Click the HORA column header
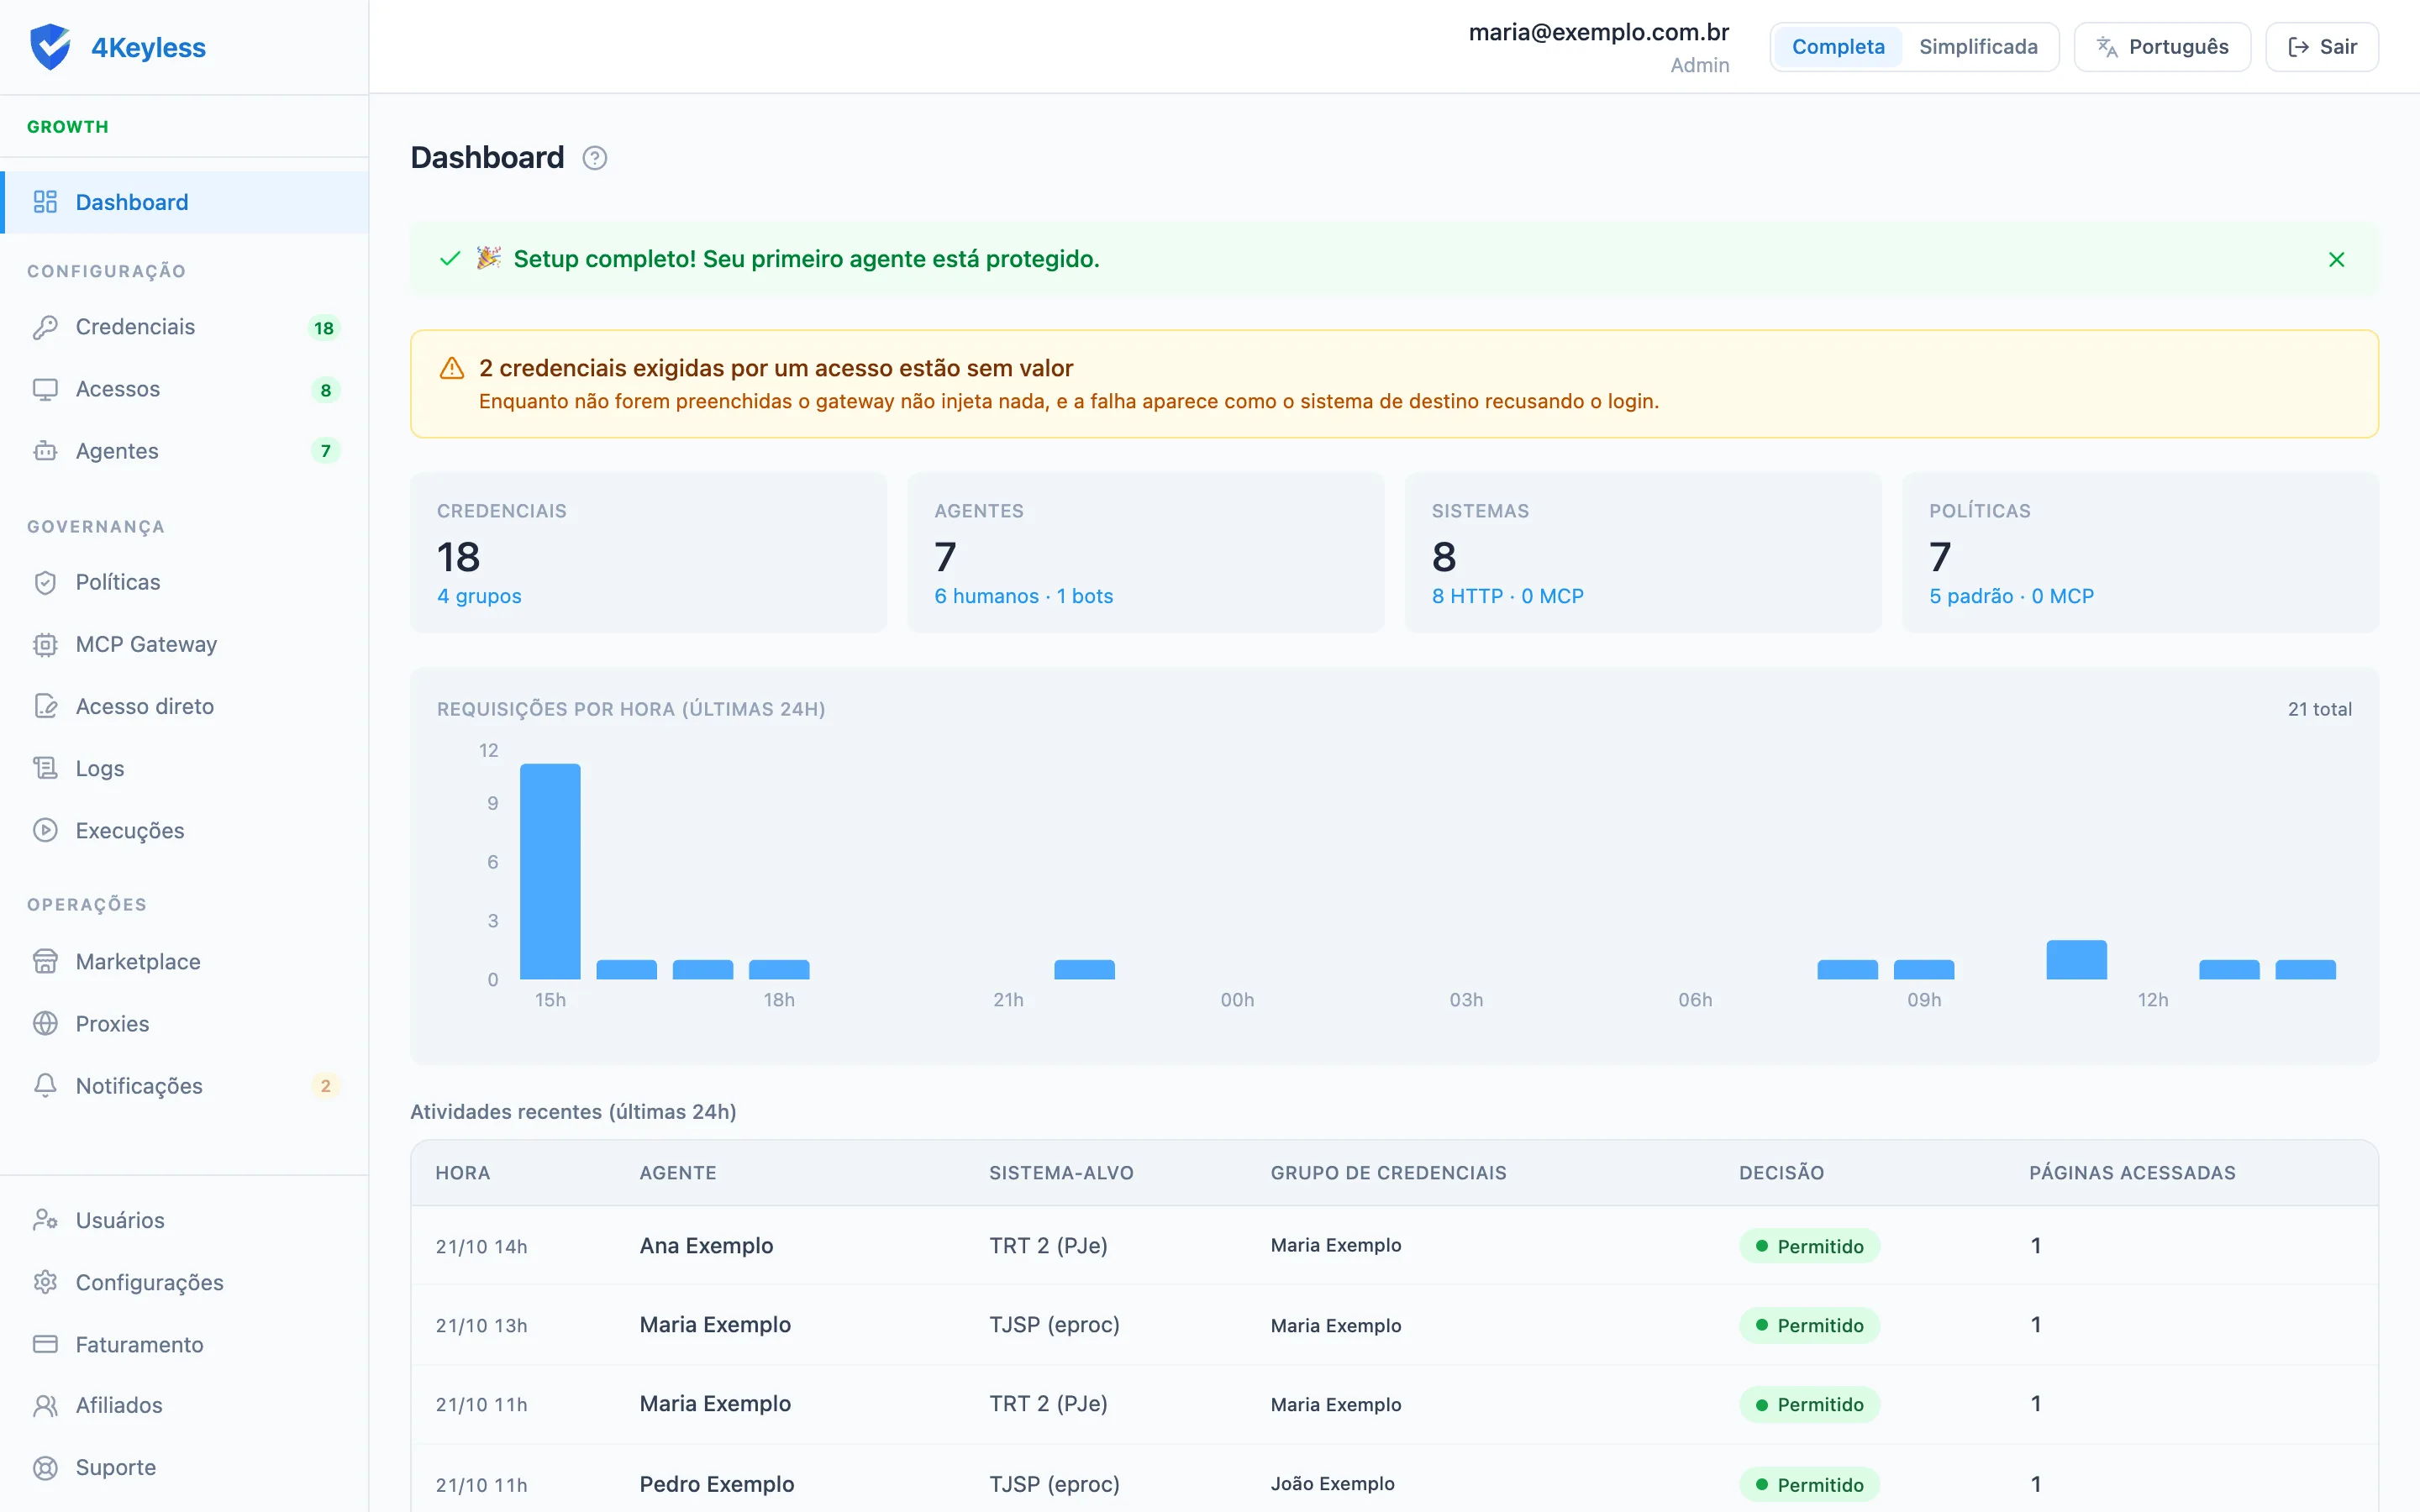Image resolution: width=2420 pixels, height=1512 pixels. tap(463, 1173)
